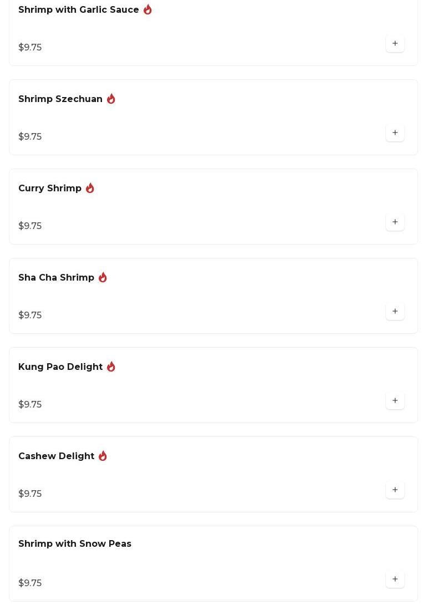This screenshot has width=427, height=605.
Task: Open Sha Cha Shrimp item details
Action: (56, 278)
